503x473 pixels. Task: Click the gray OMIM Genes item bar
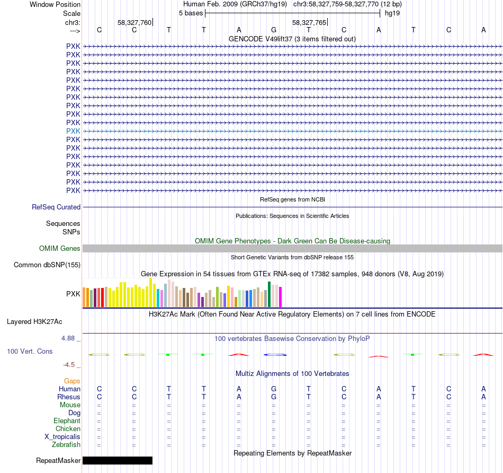point(293,248)
